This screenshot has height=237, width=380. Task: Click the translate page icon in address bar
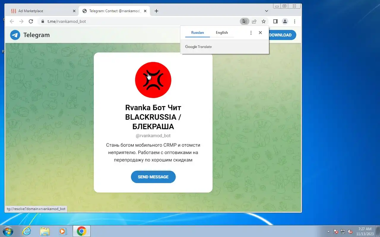244,21
